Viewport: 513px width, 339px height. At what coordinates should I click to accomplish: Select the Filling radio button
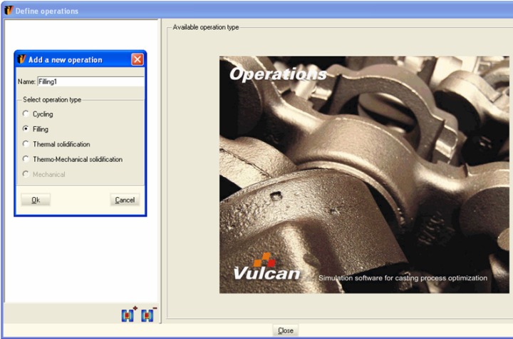coord(26,129)
